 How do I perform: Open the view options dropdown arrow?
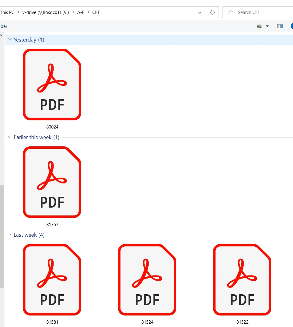[267, 26]
